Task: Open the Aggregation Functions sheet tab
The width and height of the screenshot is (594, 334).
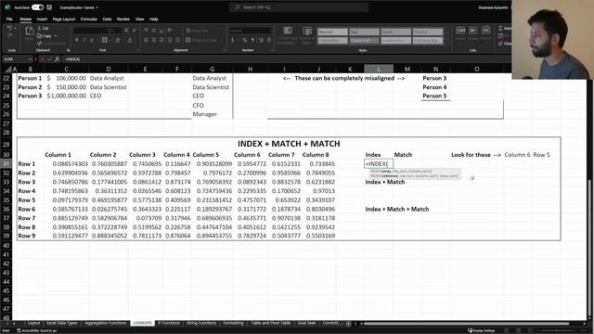Action: coord(105,323)
